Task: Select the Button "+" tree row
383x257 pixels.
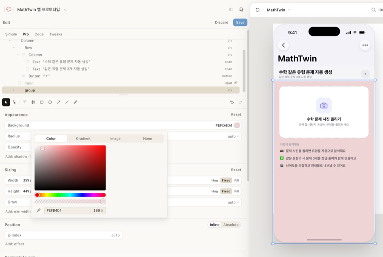Action: pyautogui.click(x=121, y=76)
